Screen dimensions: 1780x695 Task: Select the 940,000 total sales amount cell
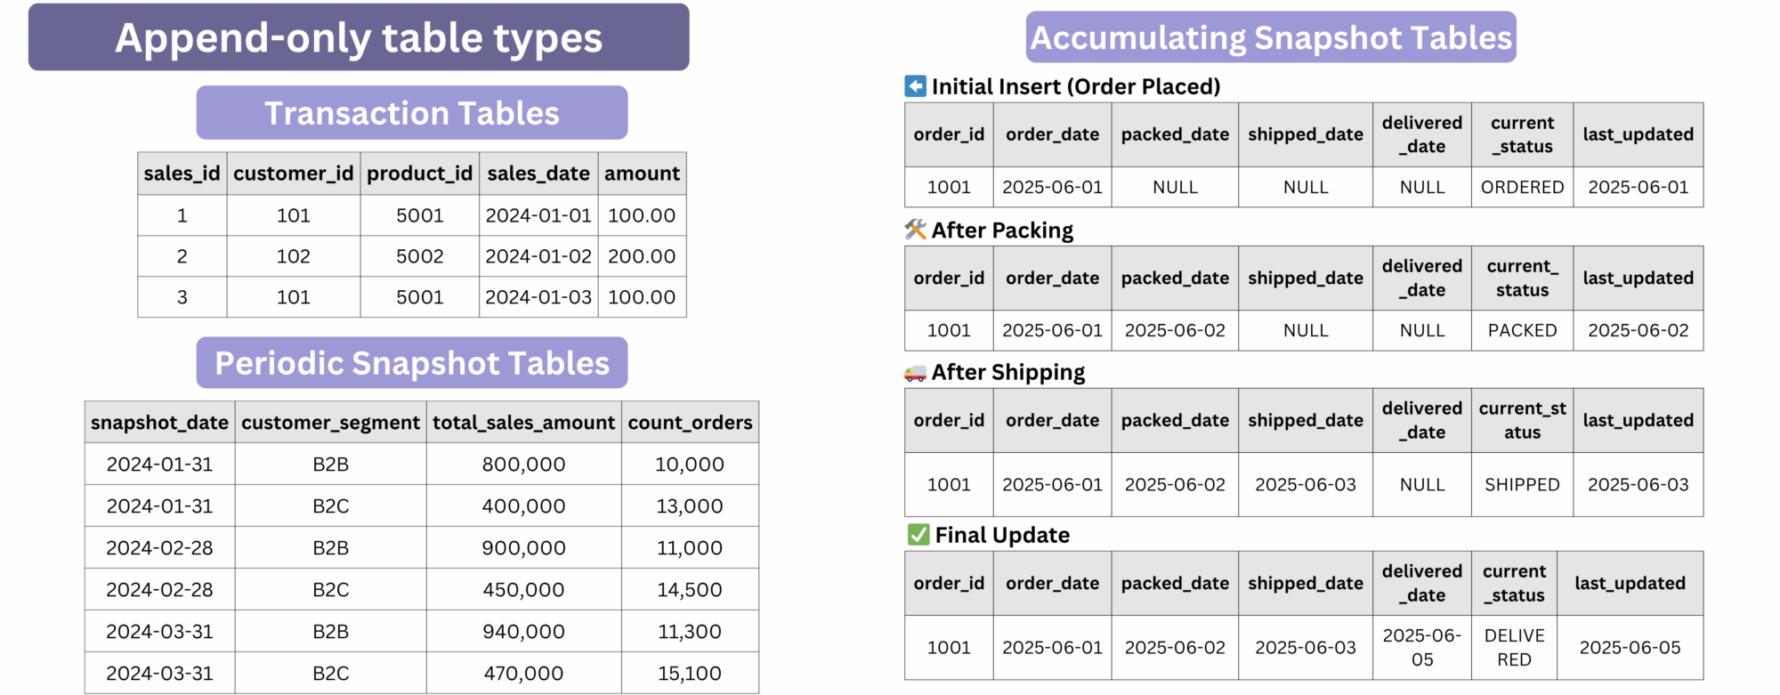(523, 632)
